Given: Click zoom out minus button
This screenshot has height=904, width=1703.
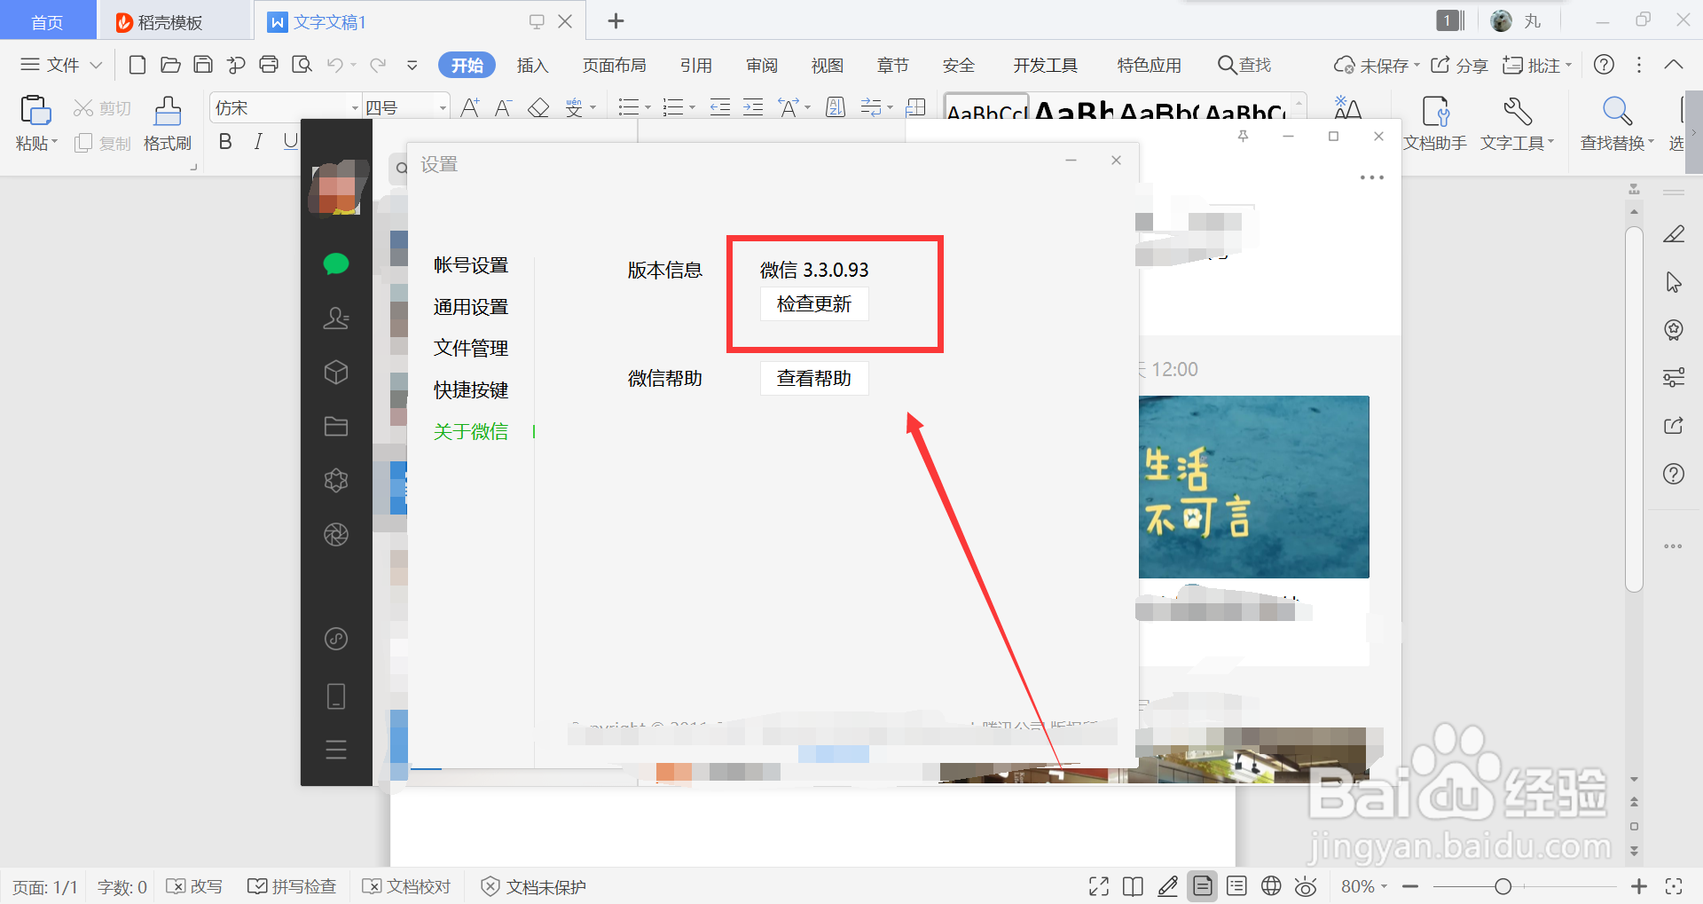Looking at the screenshot, I should (1410, 886).
